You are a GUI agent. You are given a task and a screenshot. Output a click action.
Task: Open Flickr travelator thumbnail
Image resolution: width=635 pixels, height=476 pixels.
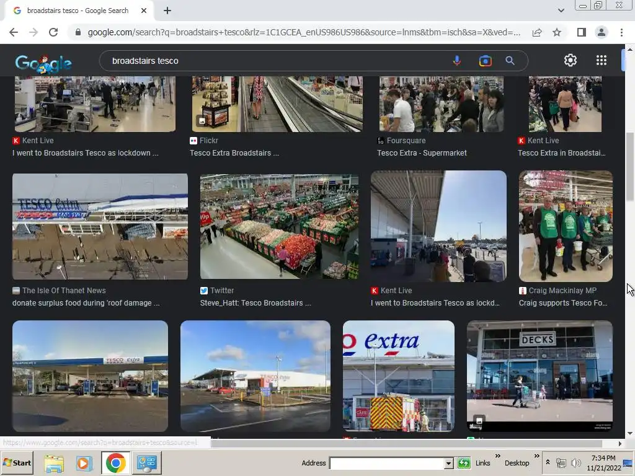coord(277,104)
